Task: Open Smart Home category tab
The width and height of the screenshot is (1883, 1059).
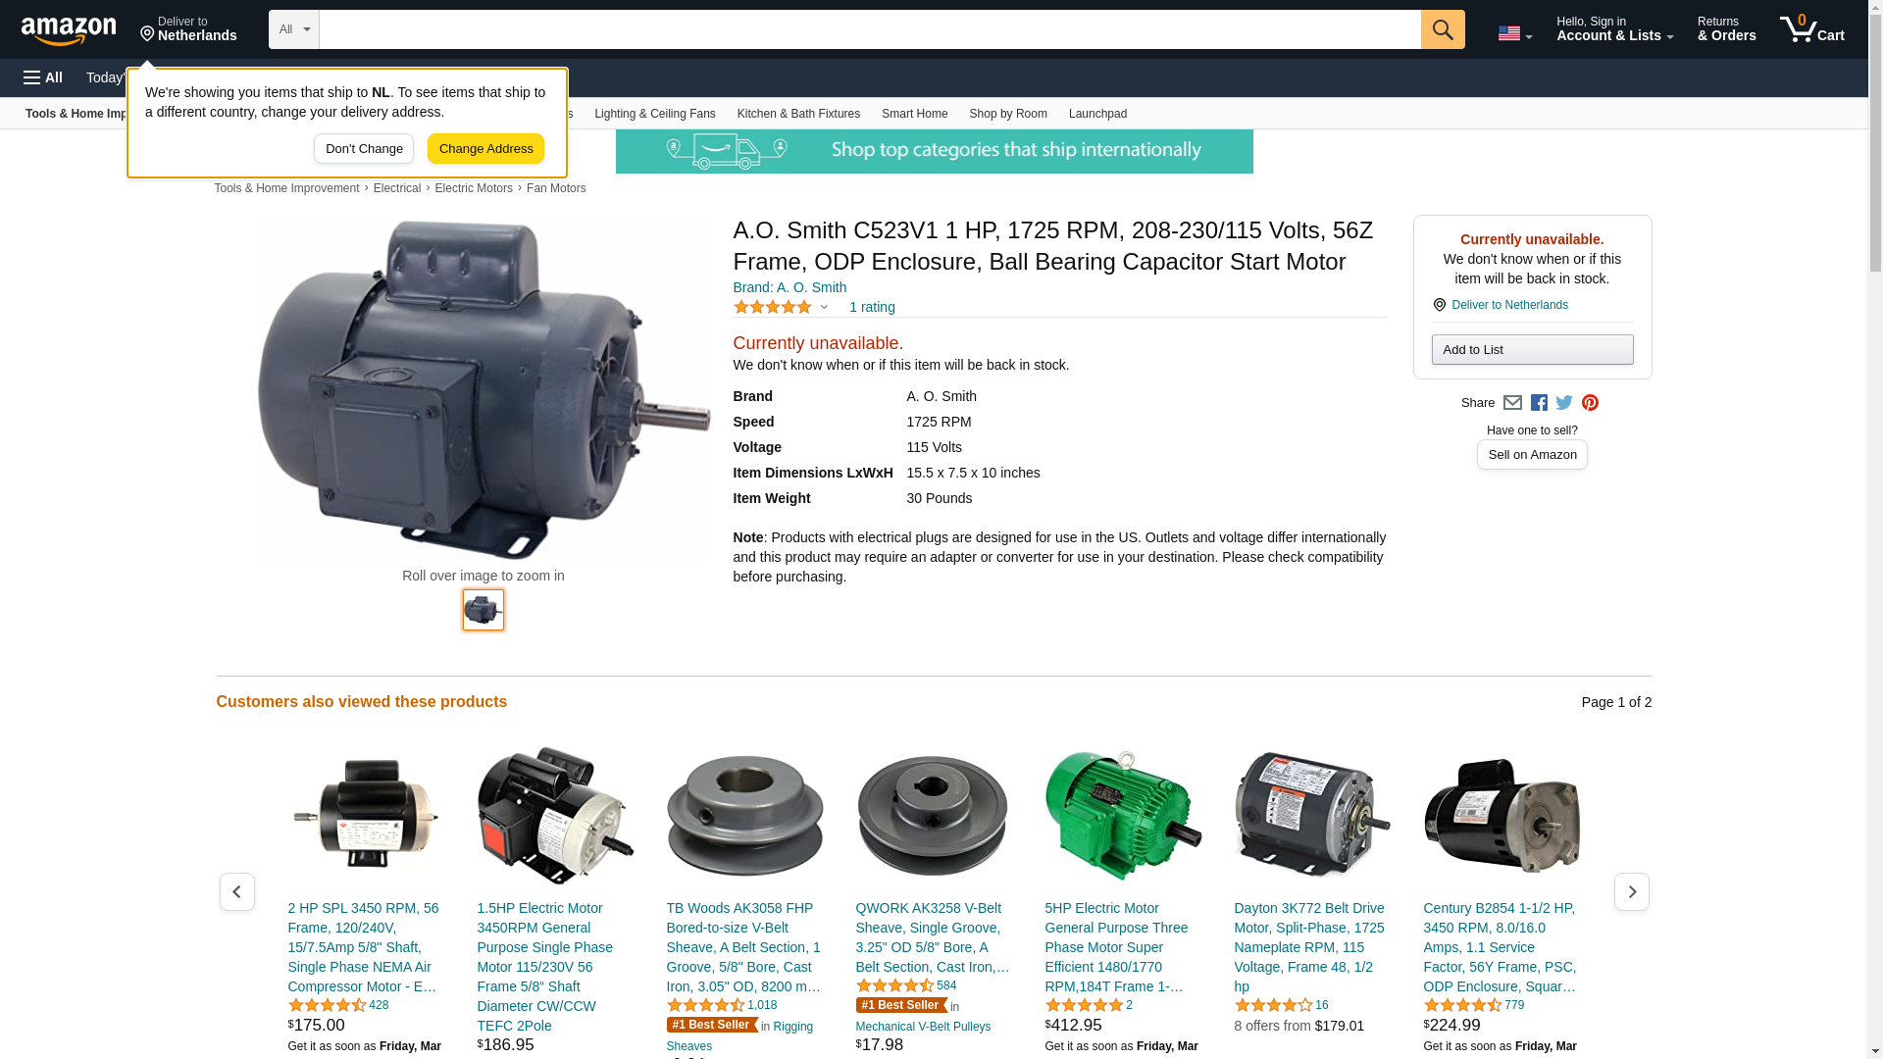Action: [914, 114]
